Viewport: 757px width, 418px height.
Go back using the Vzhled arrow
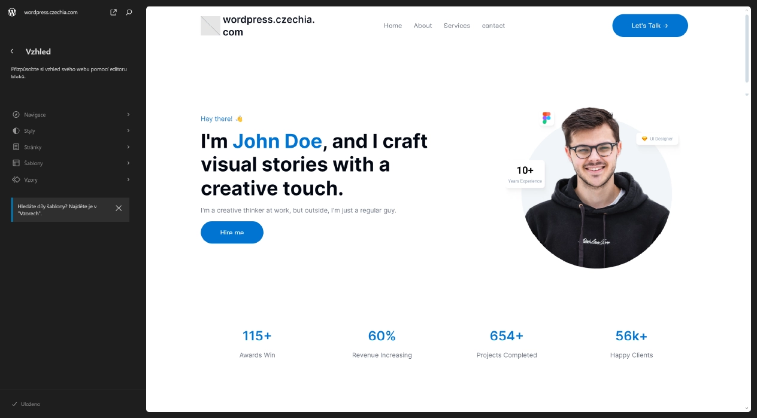pyautogui.click(x=12, y=51)
